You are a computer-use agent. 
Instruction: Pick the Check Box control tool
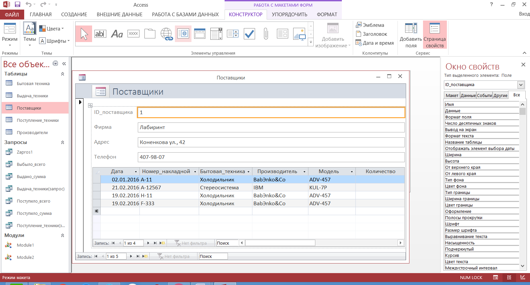[249, 34]
